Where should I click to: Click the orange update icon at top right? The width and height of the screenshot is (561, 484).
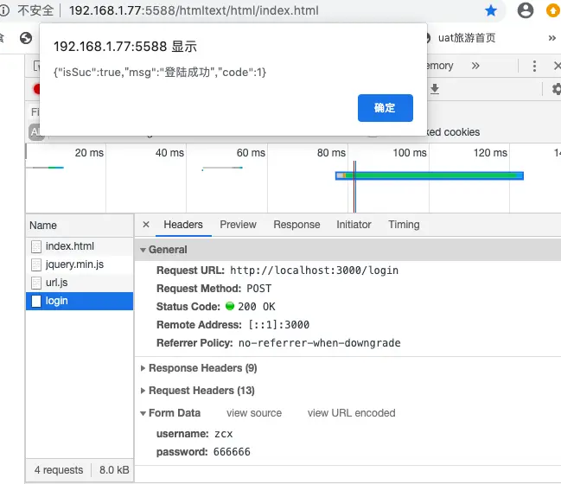point(553,10)
